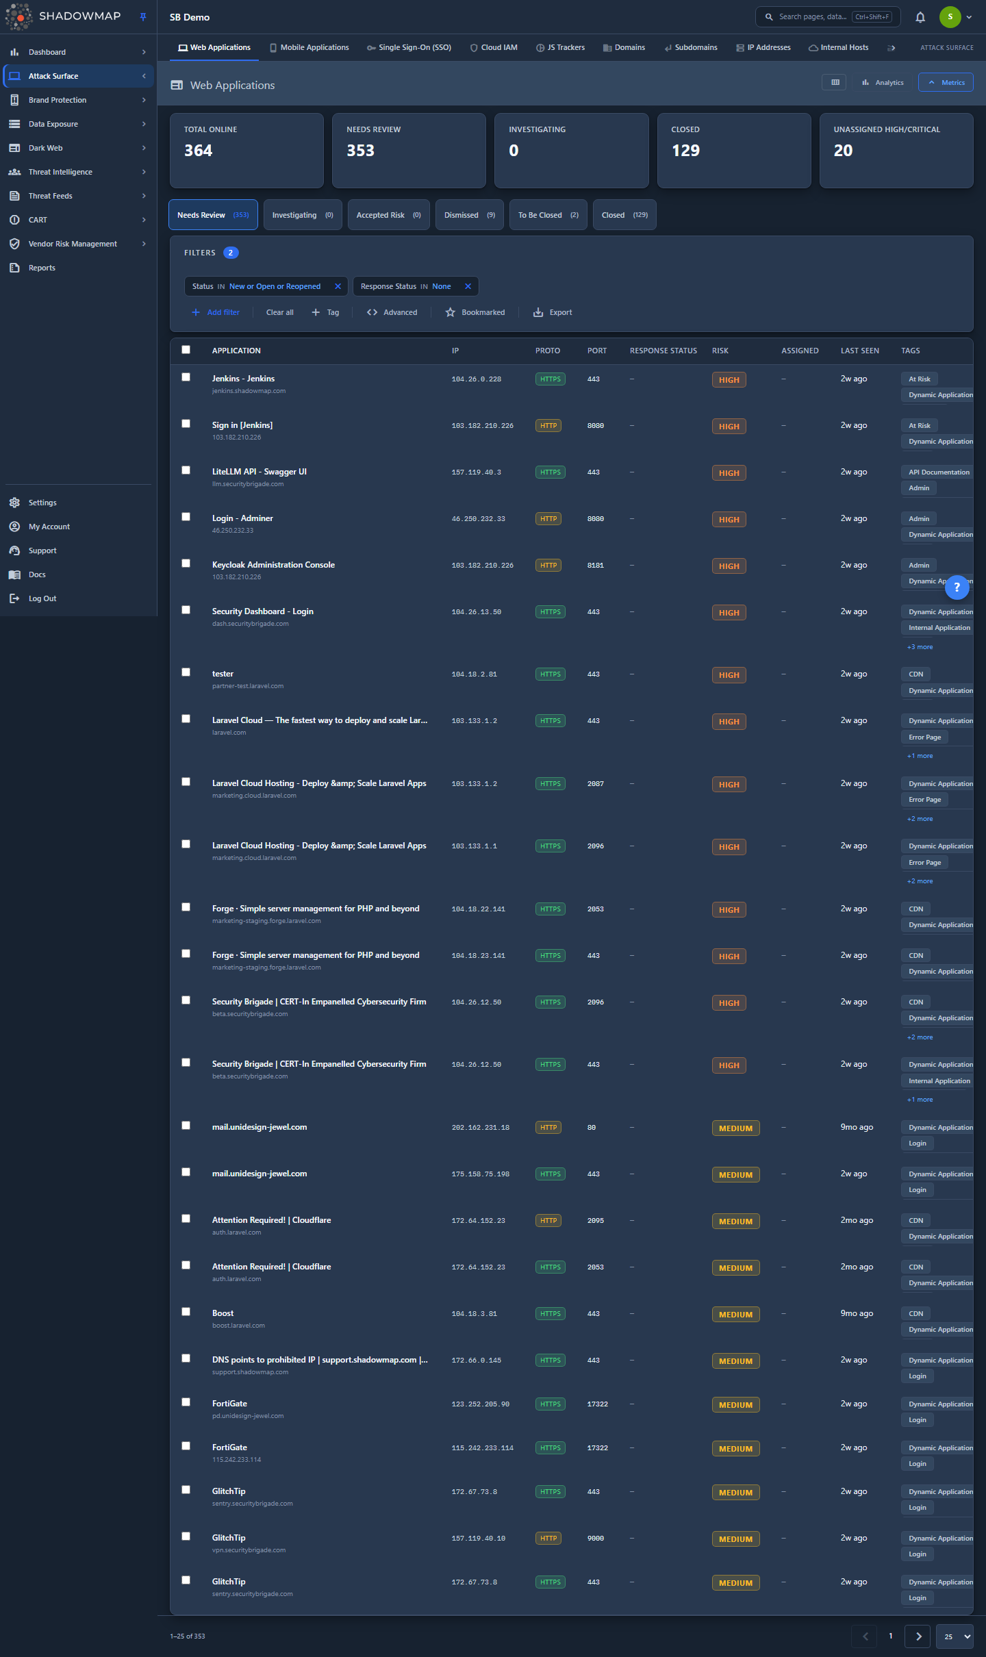Open the Advanced filter option
Image resolution: width=986 pixels, height=1657 pixels.
coord(392,312)
